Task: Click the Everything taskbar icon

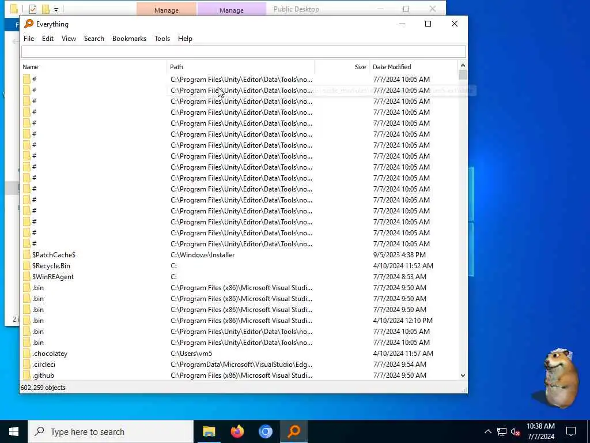Action: 294,431
